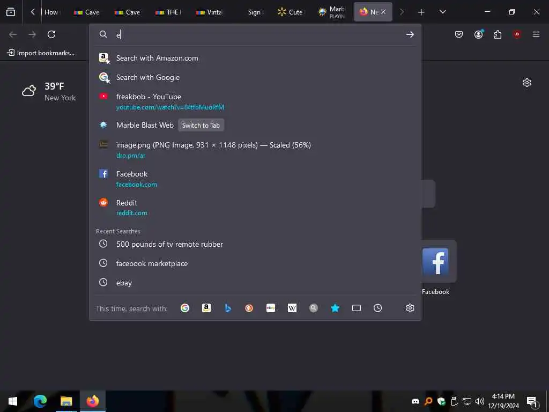The image size is (549, 412).
Task: Open Pocket save icon
Action: (x=459, y=34)
